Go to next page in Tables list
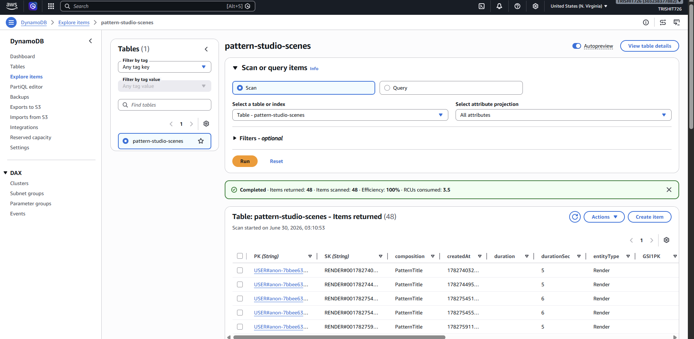Viewport: 694px width, 339px height. click(x=191, y=124)
